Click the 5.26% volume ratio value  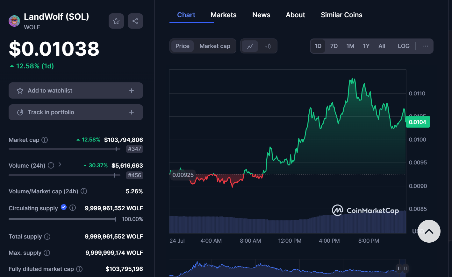coord(134,191)
